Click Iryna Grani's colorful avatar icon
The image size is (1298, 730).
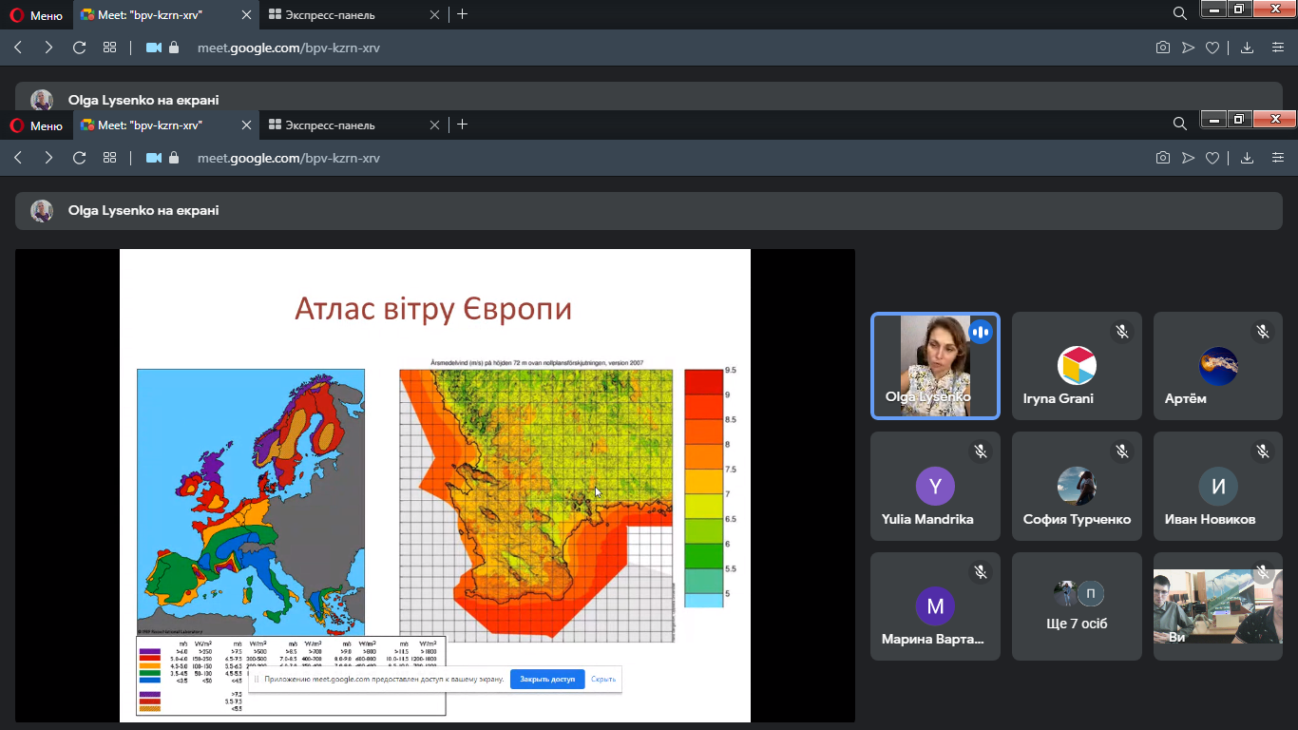(x=1077, y=366)
